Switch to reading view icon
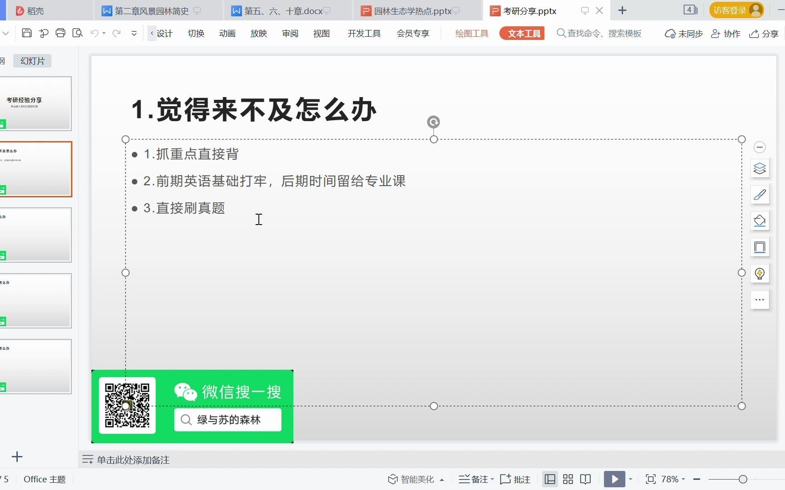The height and width of the screenshot is (490, 785). click(586, 479)
